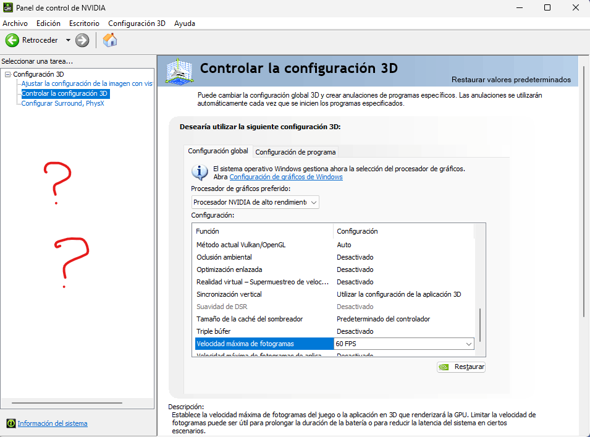Open the Escritorio menu
This screenshot has height=437, width=590.
click(x=84, y=23)
